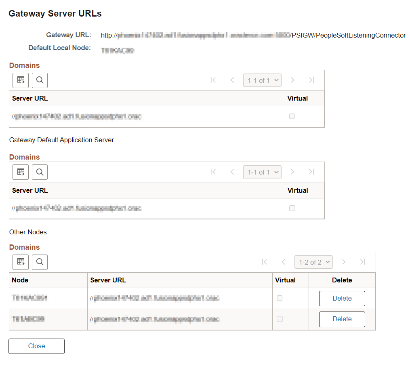Delete the first node in Other Nodes grid
The width and height of the screenshot is (410, 381).
(x=342, y=298)
